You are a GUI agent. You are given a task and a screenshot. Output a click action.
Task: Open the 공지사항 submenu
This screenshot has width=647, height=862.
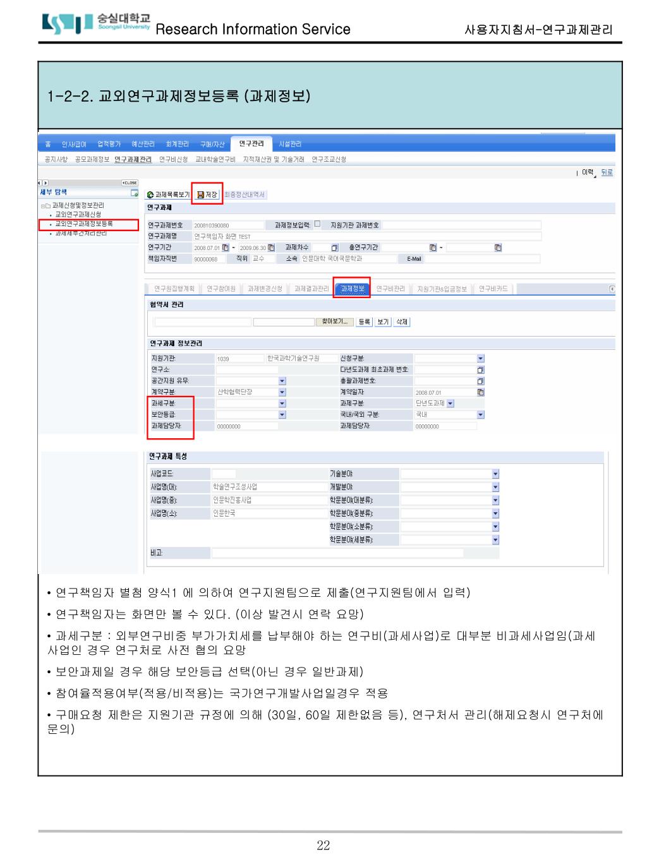click(56, 159)
